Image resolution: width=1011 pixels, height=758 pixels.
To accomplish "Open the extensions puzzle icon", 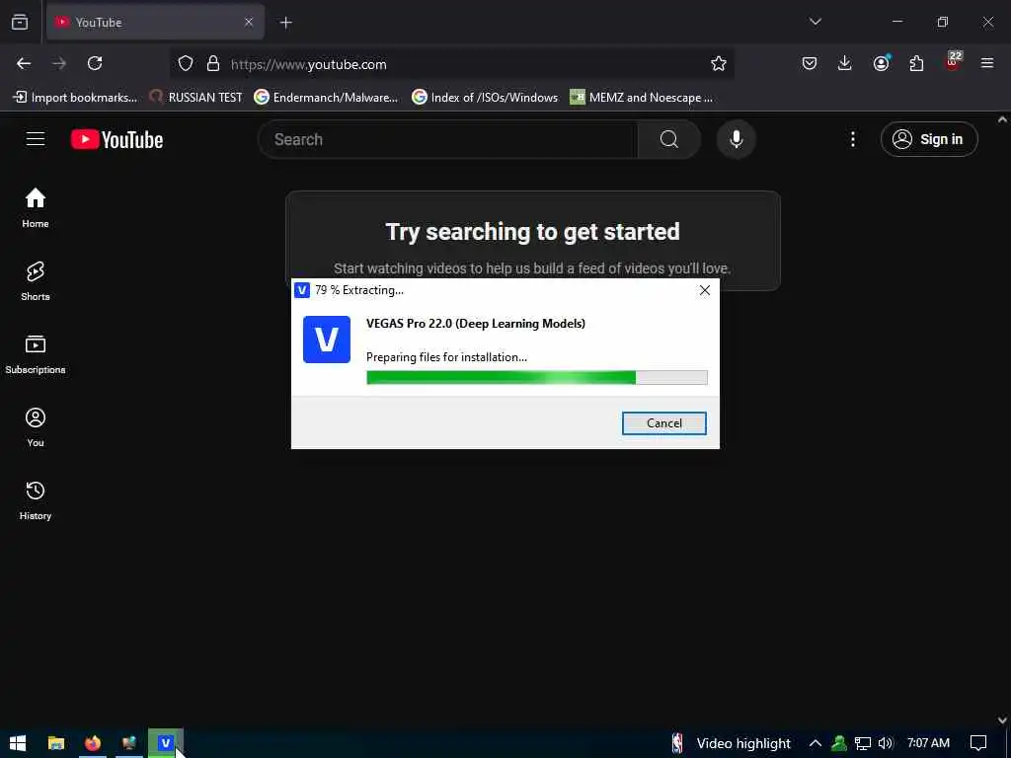I will tap(916, 63).
